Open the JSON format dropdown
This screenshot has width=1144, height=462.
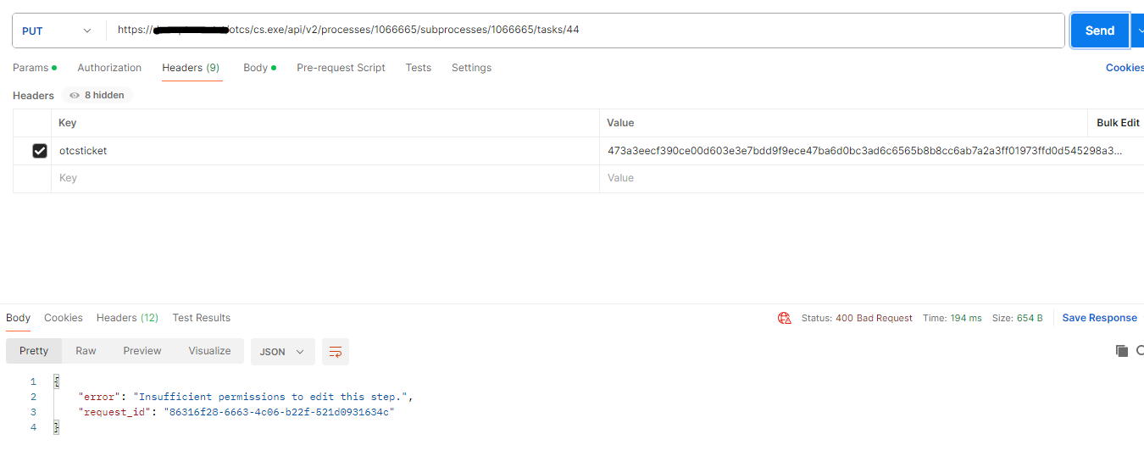(x=282, y=352)
